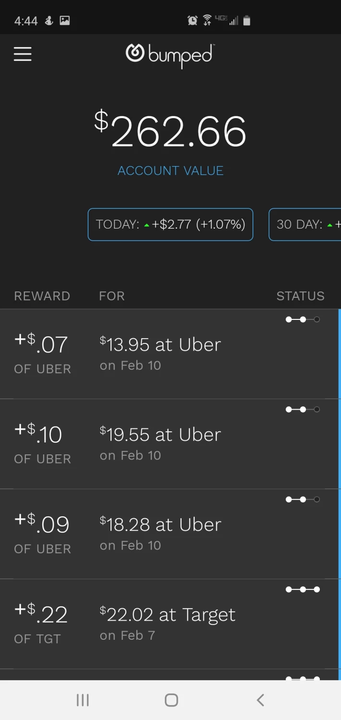Tap the ACCOUNT VALUE label
341x720 pixels.
pyautogui.click(x=170, y=171)
